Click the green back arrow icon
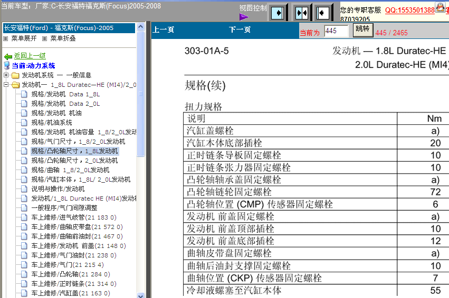Viewport: 449px width, 298px height. coord(8,56)
